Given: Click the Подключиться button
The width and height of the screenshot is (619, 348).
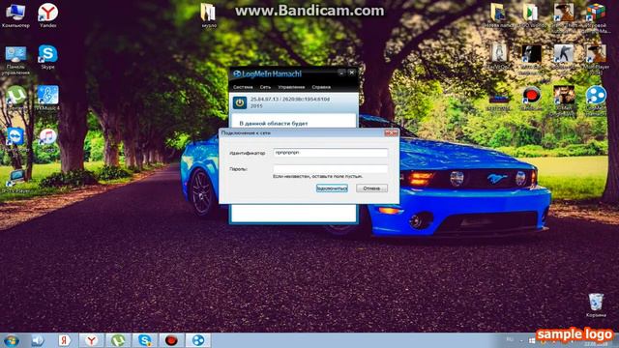Looking at the screenshot, I should point(332,188).
